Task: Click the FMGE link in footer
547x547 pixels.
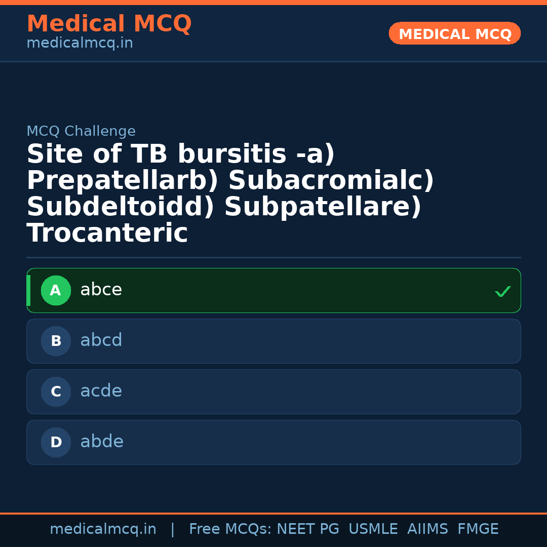Action: 478,529
